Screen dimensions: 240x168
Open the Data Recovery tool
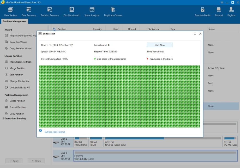click(x=29, y=12)
